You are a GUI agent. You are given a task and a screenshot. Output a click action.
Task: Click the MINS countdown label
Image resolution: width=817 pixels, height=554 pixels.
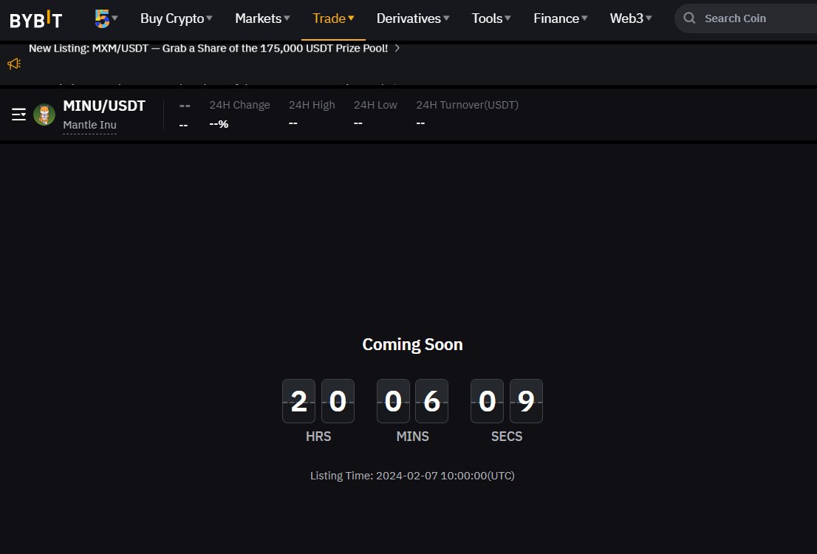pyautogui.click(x=413, y=437)
